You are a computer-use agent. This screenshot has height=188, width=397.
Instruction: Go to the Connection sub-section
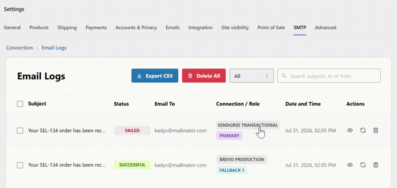click(x=19, y=48)
